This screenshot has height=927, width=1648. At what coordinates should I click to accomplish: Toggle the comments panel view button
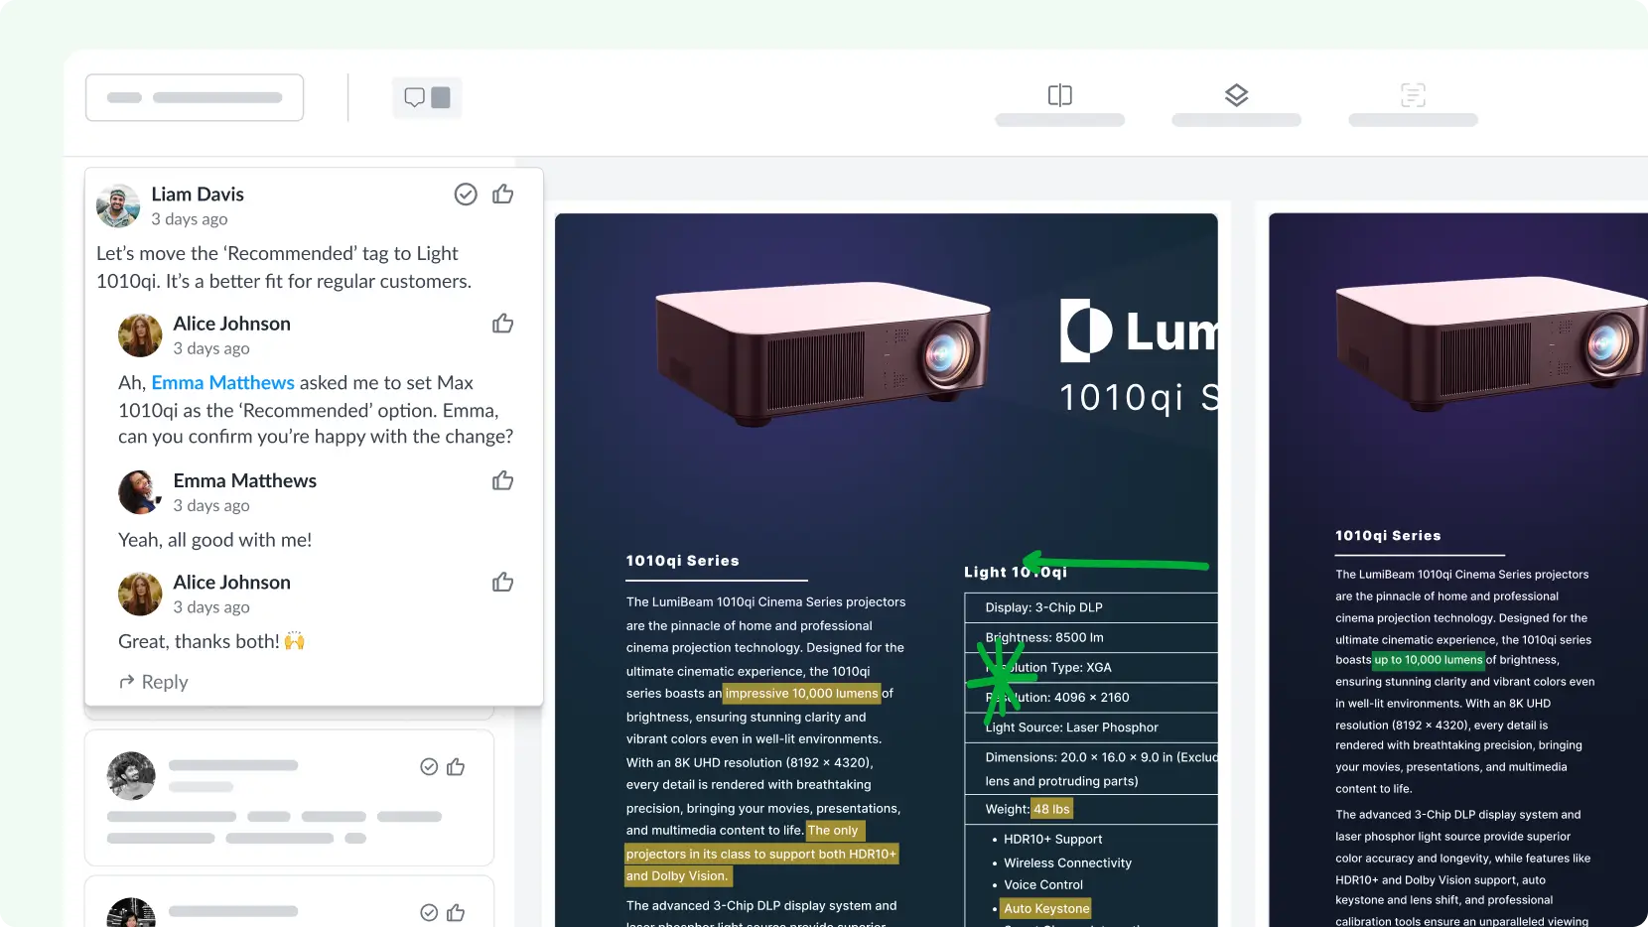(427, 97)
